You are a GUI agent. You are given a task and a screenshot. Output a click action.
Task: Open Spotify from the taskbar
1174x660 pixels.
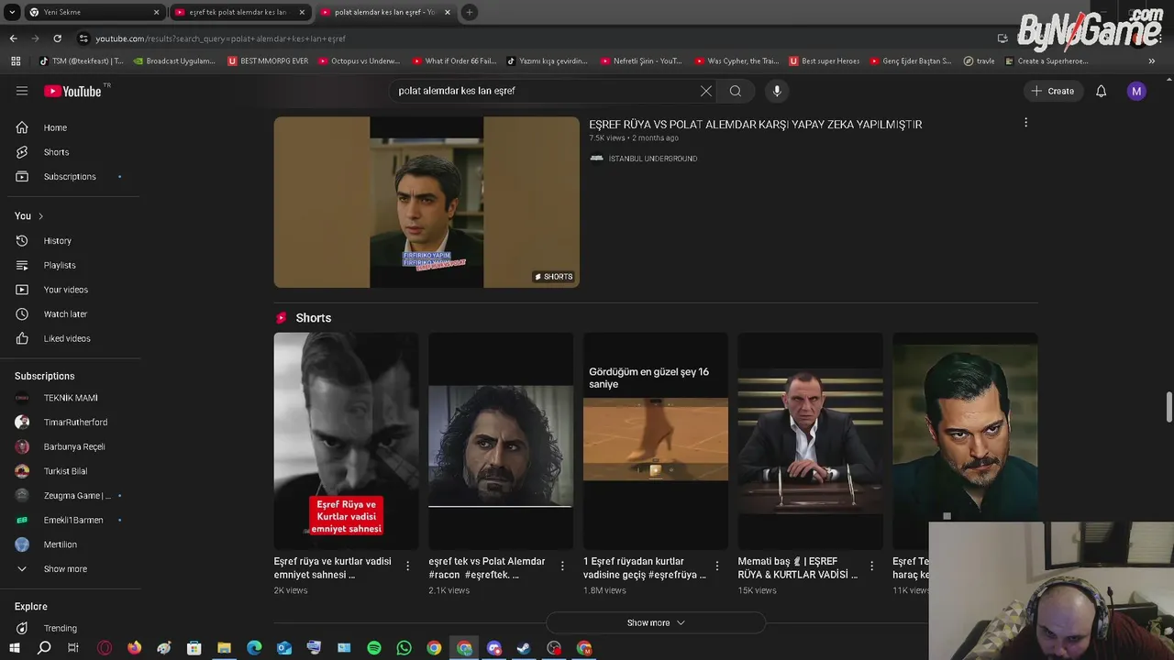(374, 648)
